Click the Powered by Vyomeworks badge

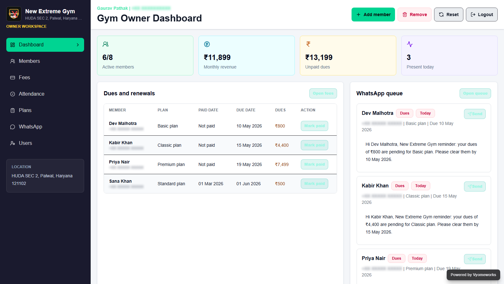[x=473, y=275]
